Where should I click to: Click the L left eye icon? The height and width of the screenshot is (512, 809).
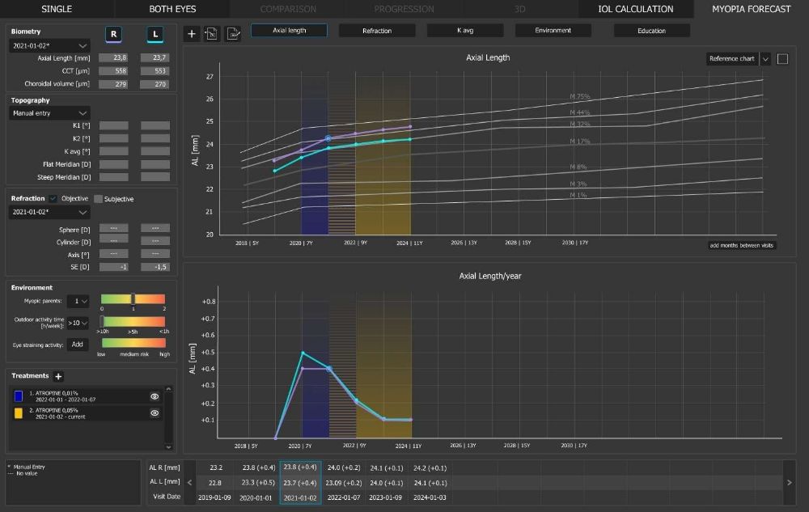(x=155, y=35)
